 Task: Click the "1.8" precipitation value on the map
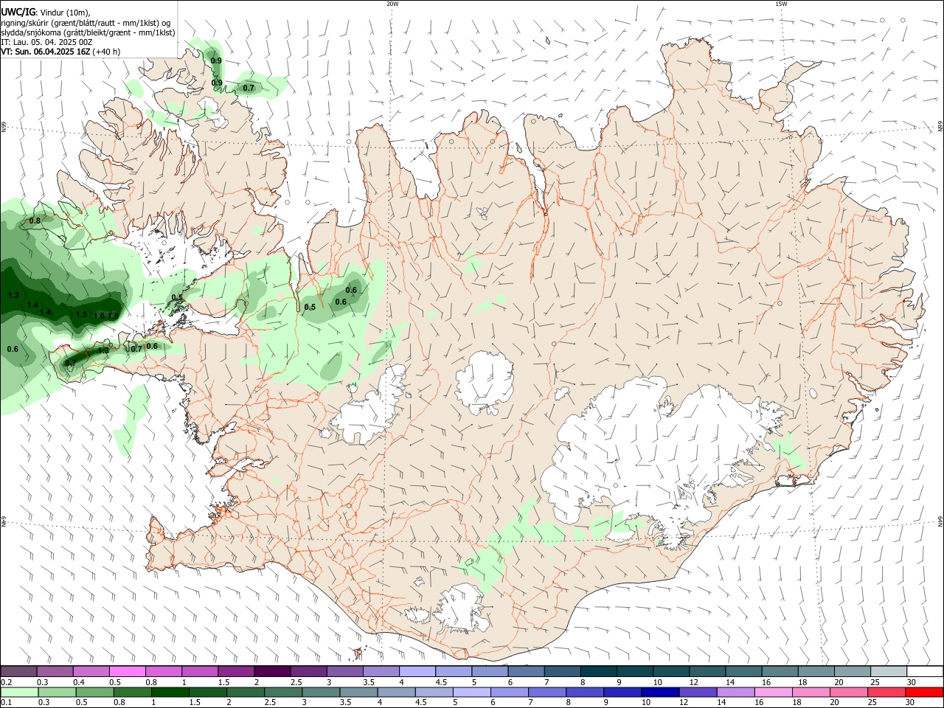tap(113, 316)
